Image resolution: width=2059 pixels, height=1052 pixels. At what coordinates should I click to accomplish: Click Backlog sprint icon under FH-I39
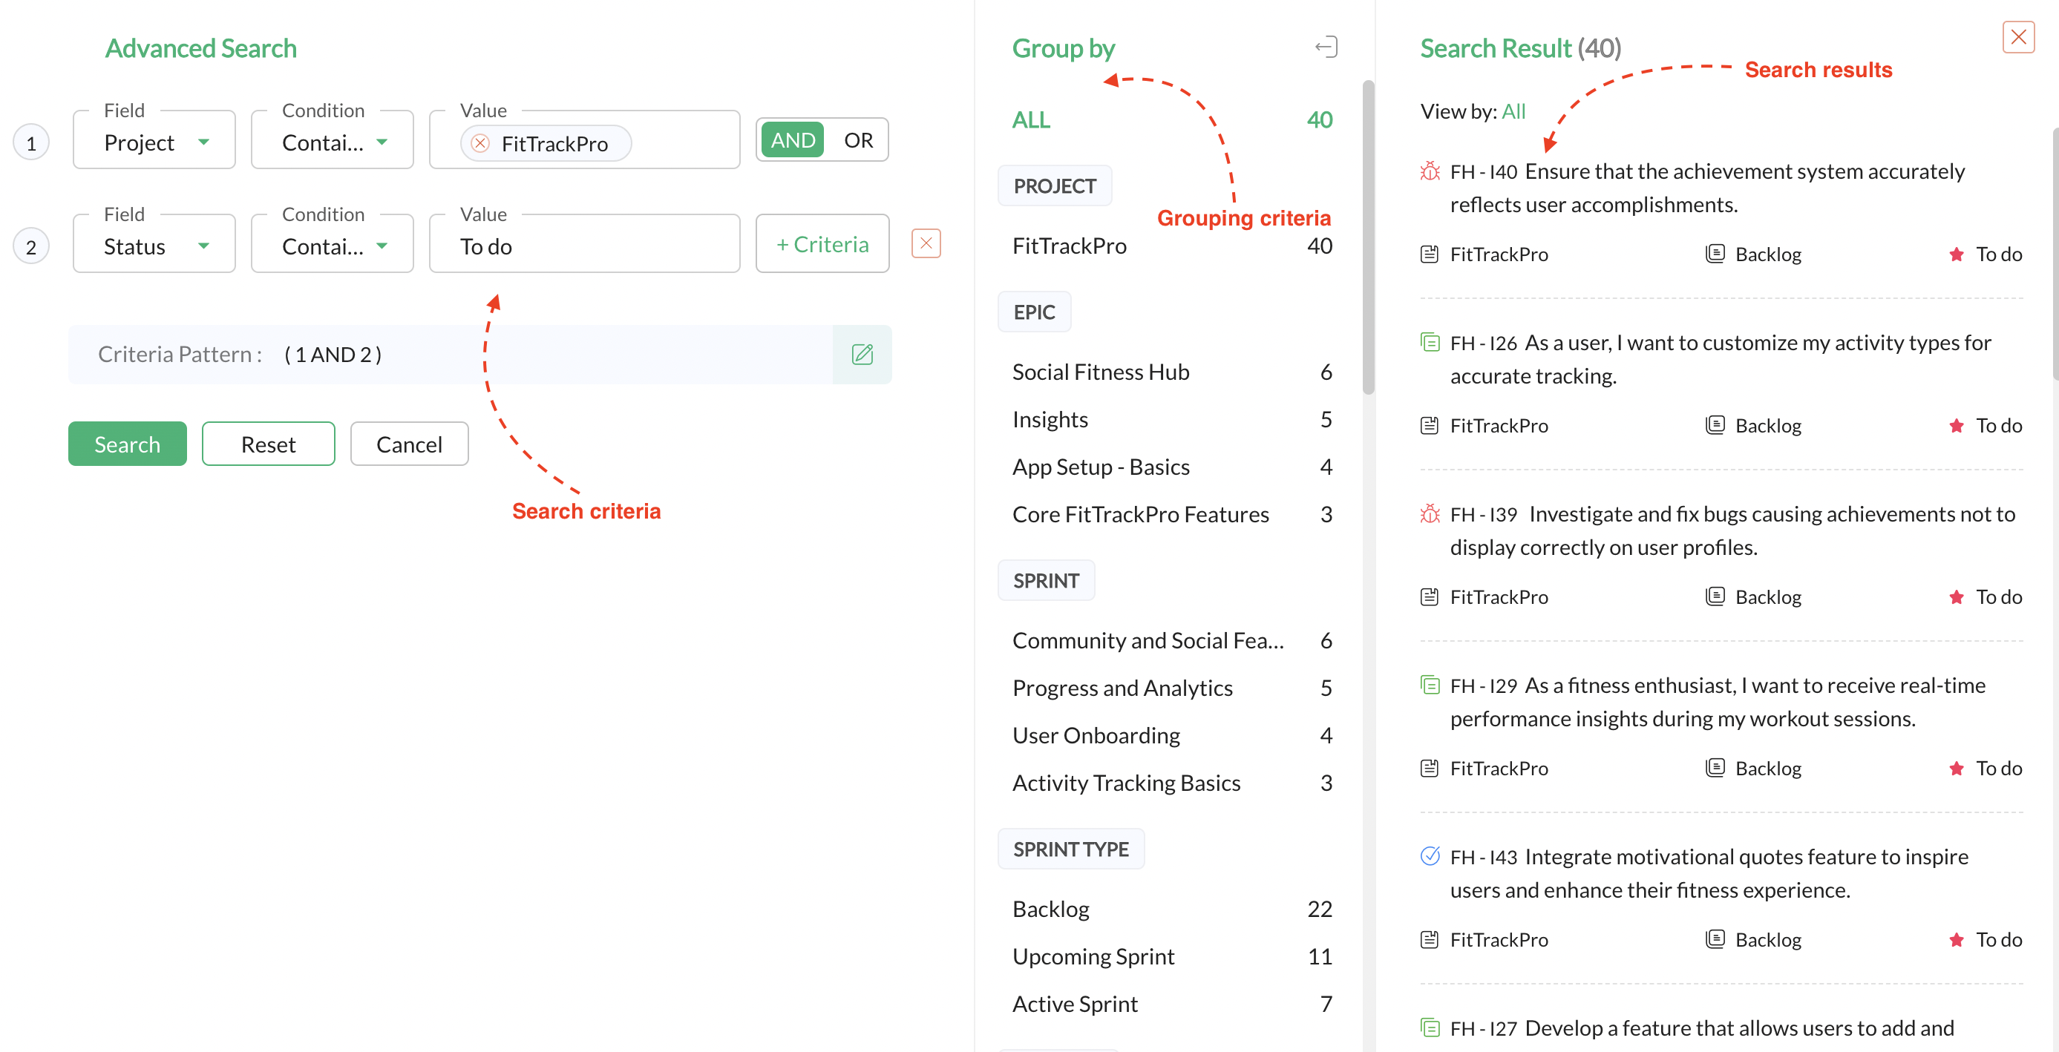coord(1715,596)
